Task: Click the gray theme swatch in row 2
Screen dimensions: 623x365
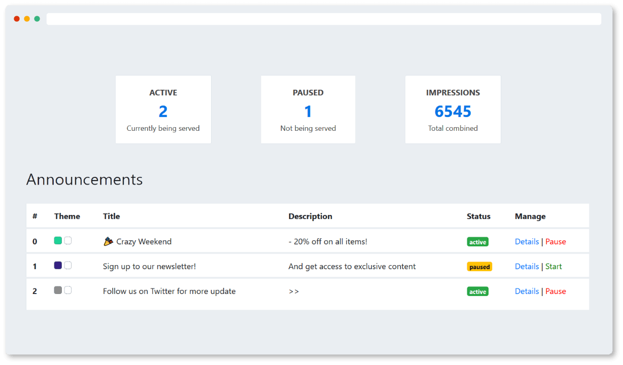Action: (58, 290)
